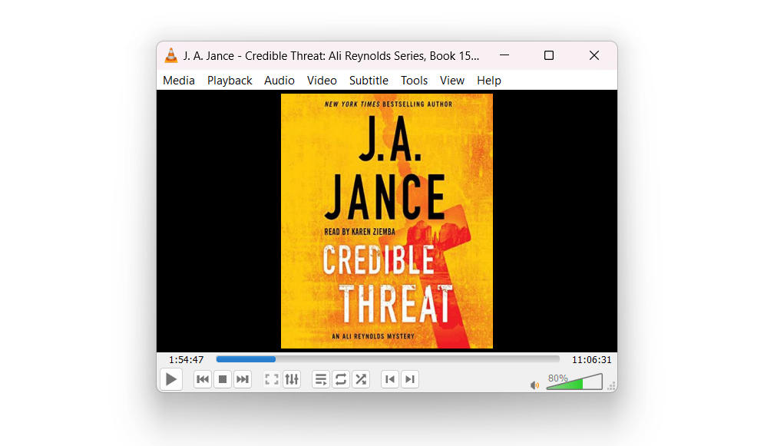
Task: Adjust volume on the 80% slider
Action: 574,382
